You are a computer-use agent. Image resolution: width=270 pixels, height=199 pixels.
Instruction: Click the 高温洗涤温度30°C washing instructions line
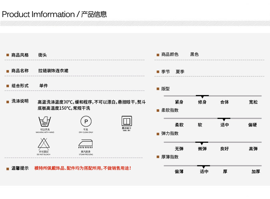click(x=92, y=102)
